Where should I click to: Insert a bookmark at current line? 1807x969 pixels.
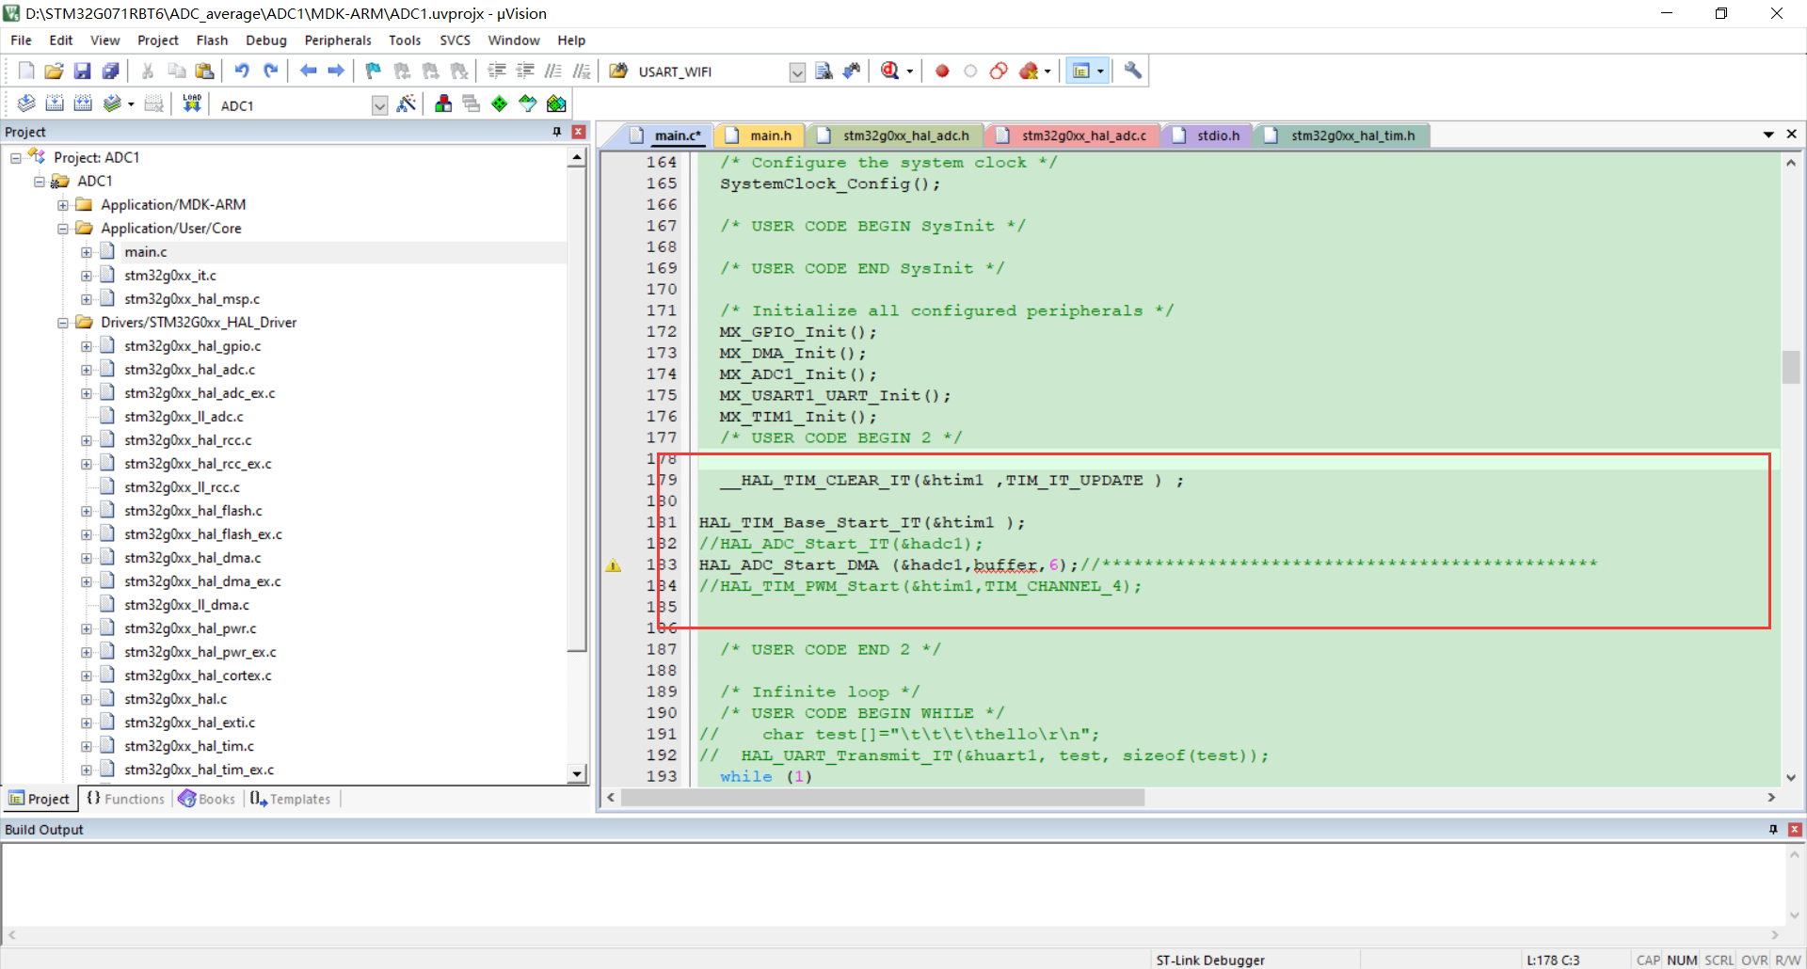(x=372, y=71)
